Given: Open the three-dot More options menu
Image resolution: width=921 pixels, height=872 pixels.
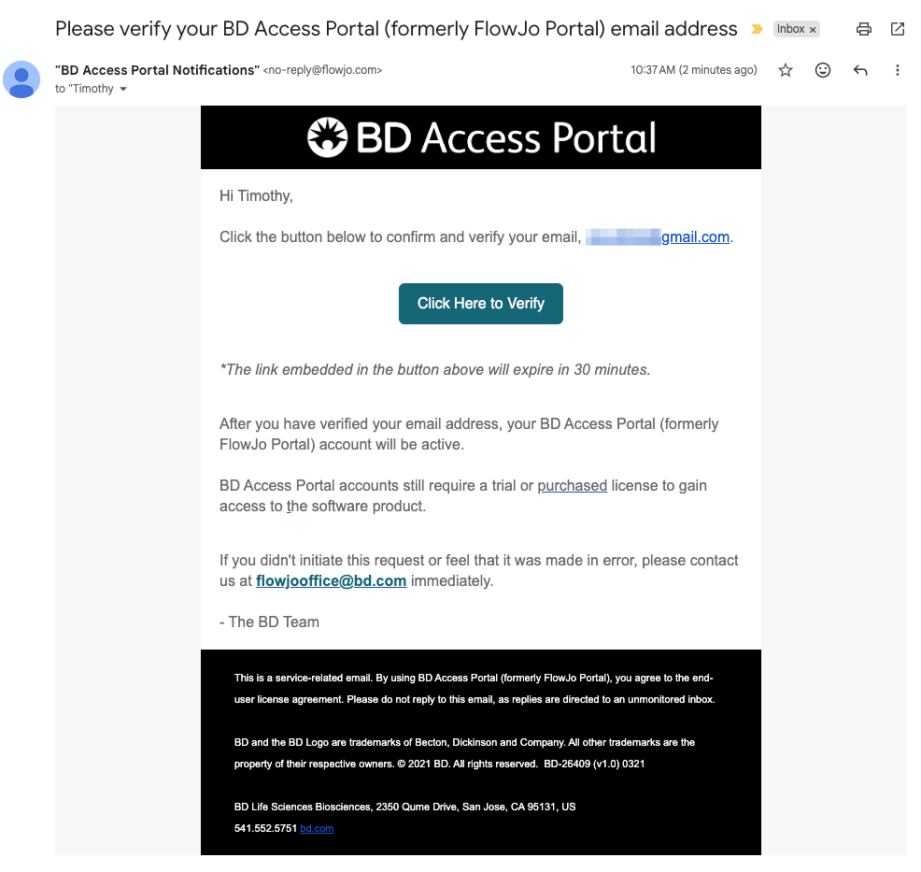Looking at the screenshot, I should click(898, 70).
